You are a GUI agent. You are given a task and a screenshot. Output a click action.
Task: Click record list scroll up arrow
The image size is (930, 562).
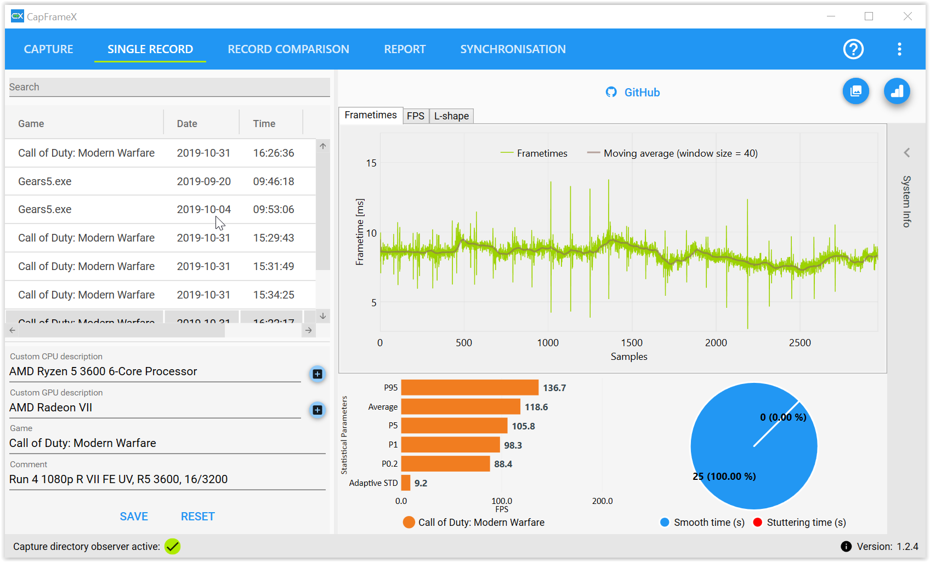coord(323,146)
